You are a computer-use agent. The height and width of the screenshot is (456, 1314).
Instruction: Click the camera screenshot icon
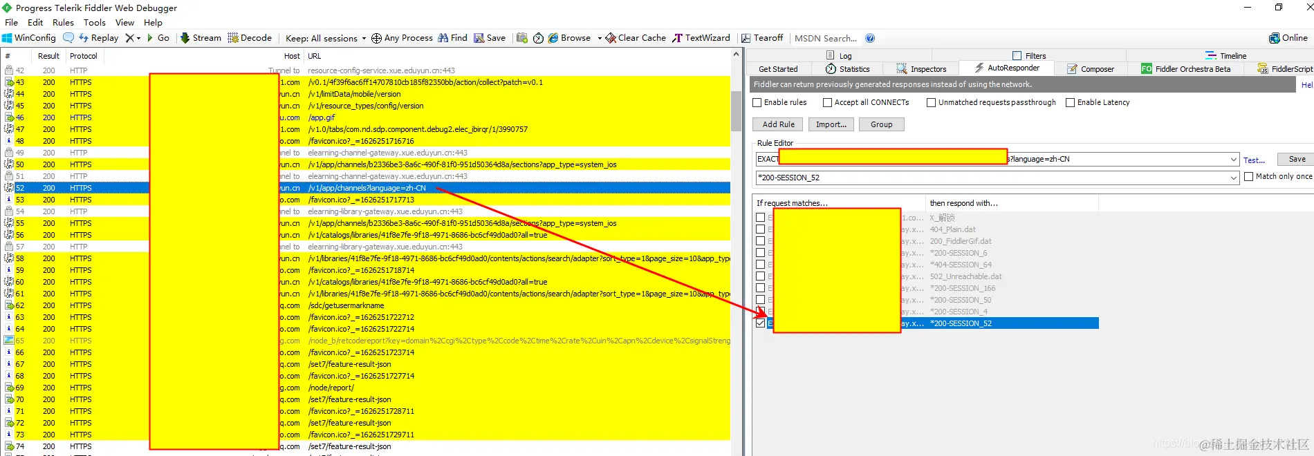click(522, 38)
